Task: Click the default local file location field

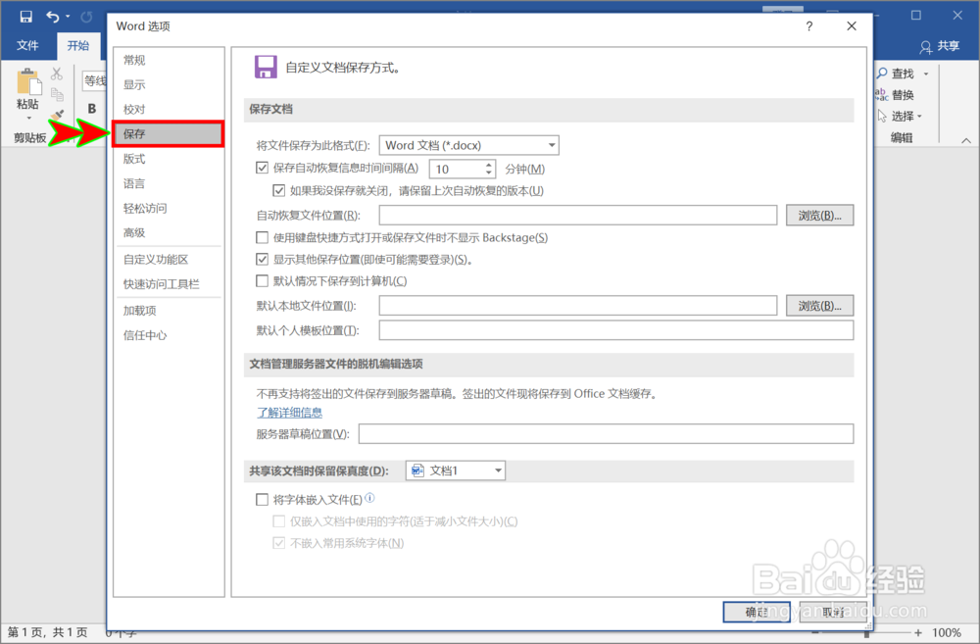Action: [578, 306]
